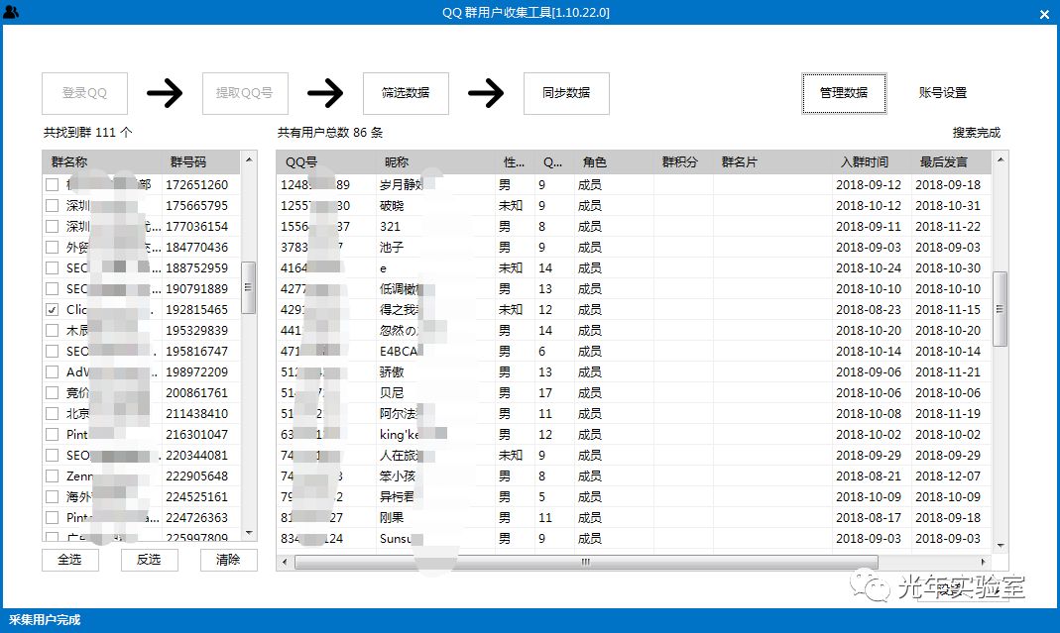The image size is (1060, 633).
Task: Click 反选 to invert selection
Action: click(x=150, y=560)
